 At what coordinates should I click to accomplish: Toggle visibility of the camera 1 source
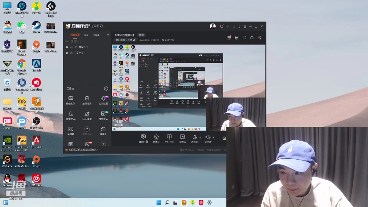pyautogui.click(x=67, y=47)
